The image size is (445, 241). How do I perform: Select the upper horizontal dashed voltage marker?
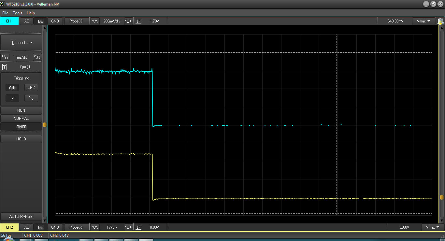coord(244,52)
